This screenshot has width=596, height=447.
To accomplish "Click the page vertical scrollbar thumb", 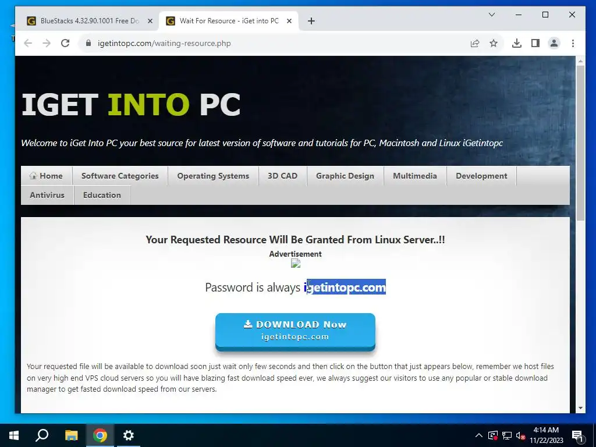I will [580, 143].
